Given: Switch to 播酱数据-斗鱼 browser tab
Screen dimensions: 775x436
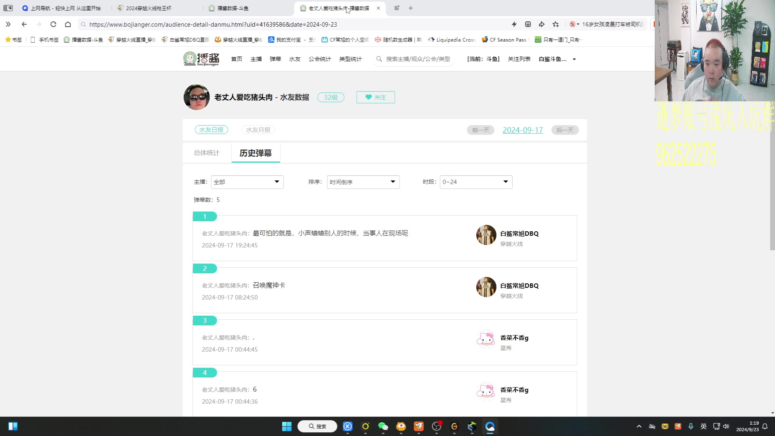Looking at the screenshot, I should point(233,8).
